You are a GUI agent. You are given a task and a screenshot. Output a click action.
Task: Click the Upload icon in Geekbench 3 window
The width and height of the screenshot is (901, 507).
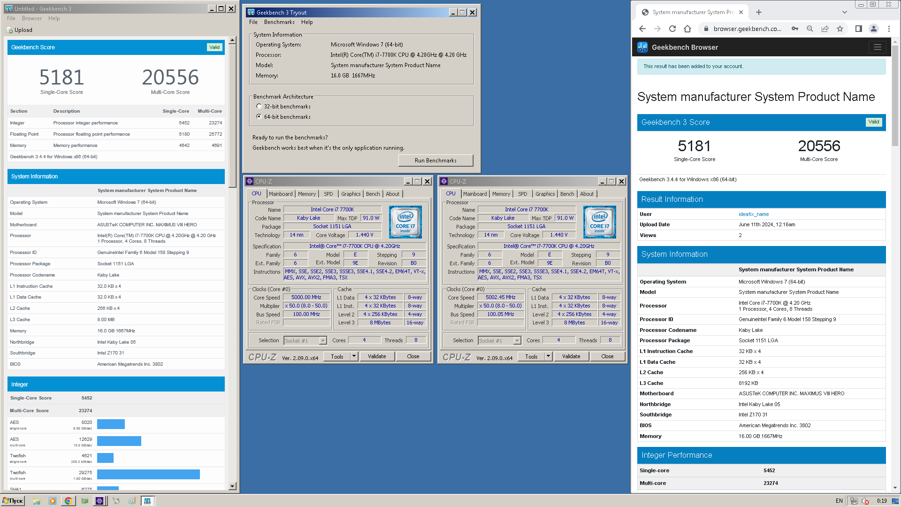(x=9, y=30)
